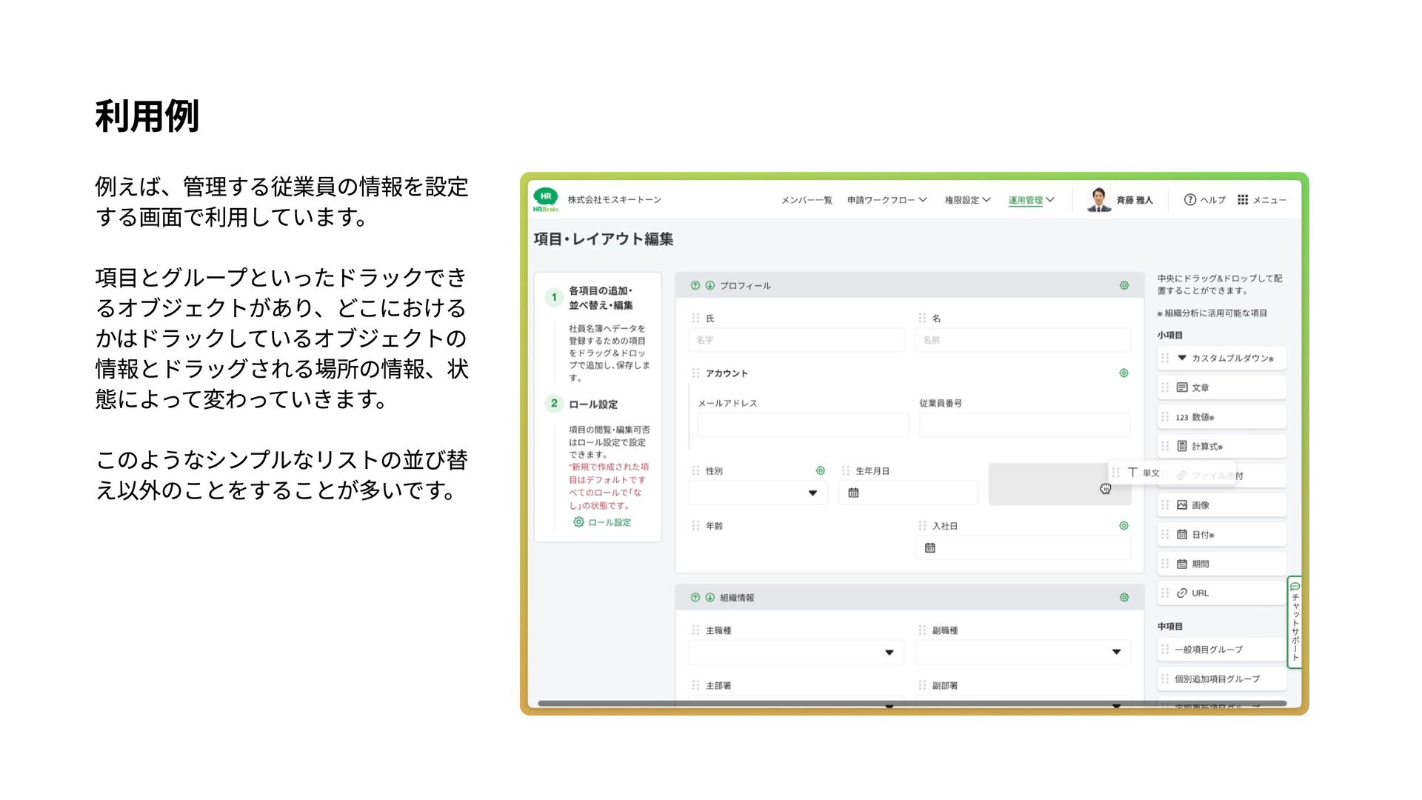
Task: Open the ヘルプ question mark icon
Action: pos(1189,200)
